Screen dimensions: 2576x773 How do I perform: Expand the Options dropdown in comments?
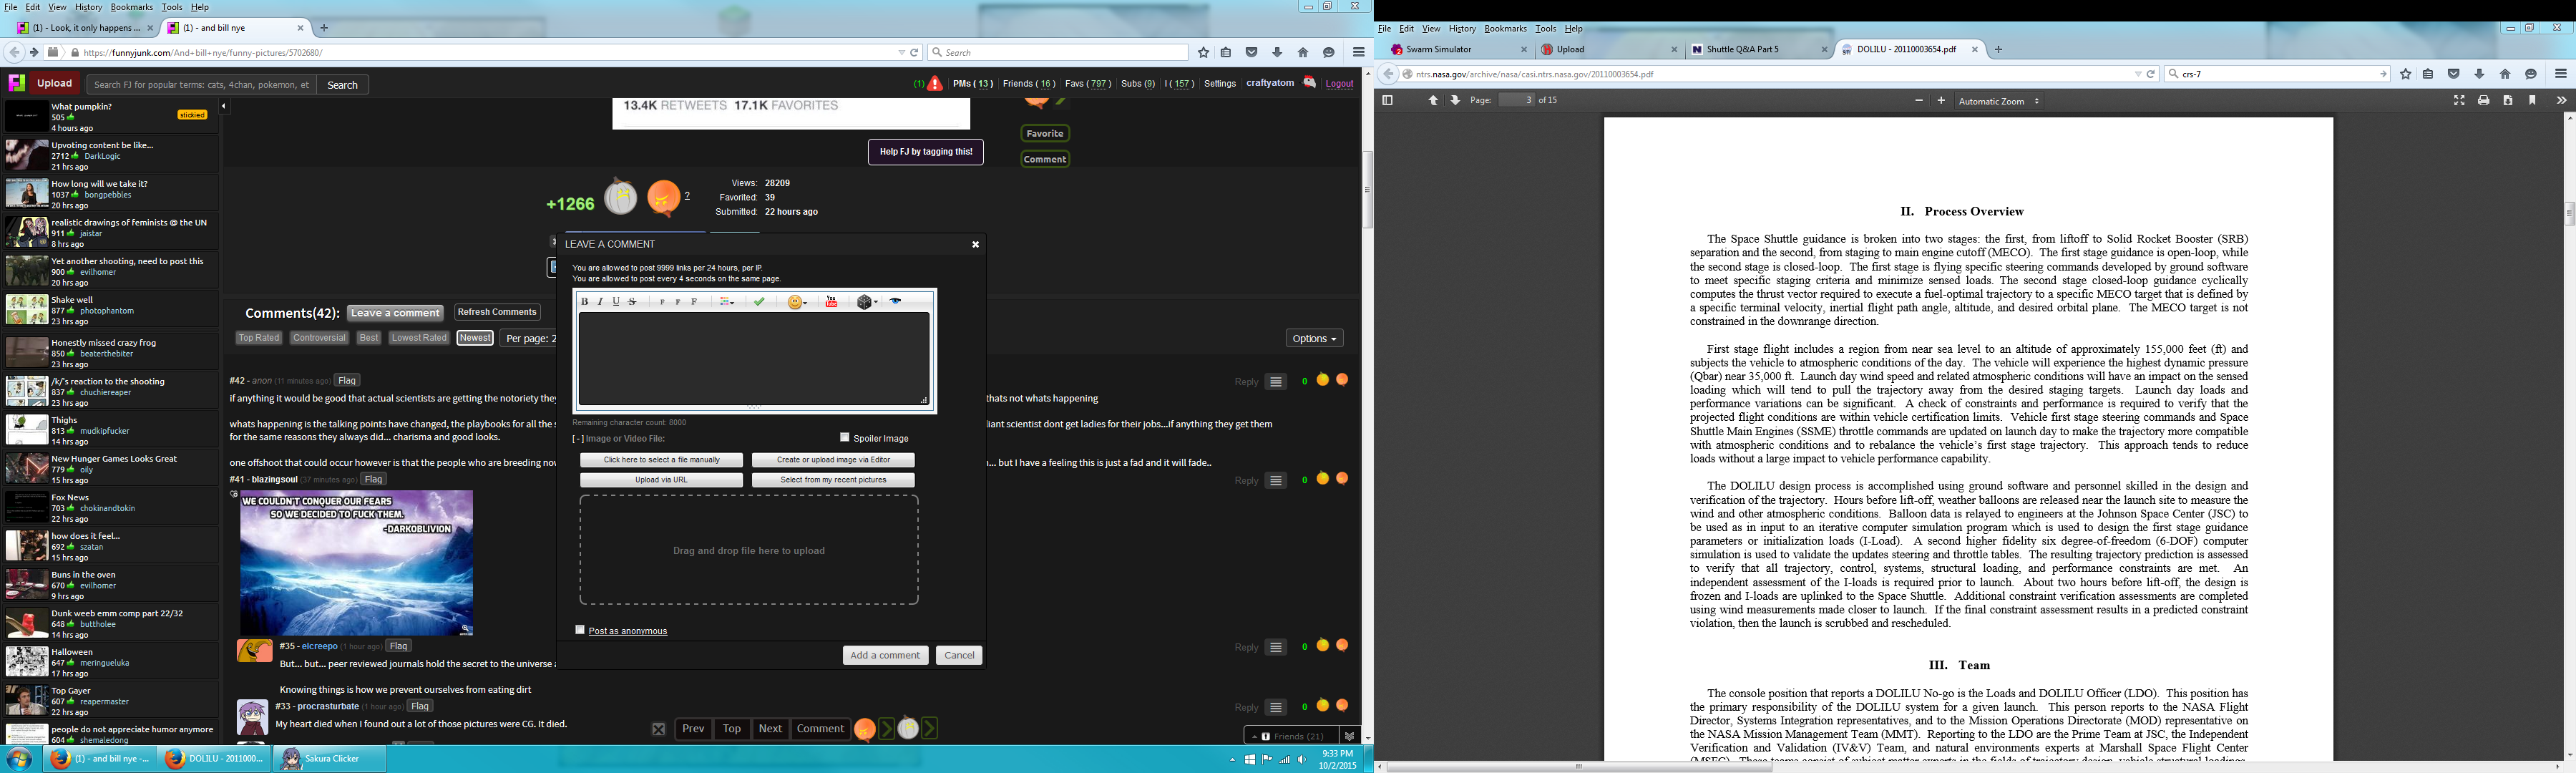1314,339
